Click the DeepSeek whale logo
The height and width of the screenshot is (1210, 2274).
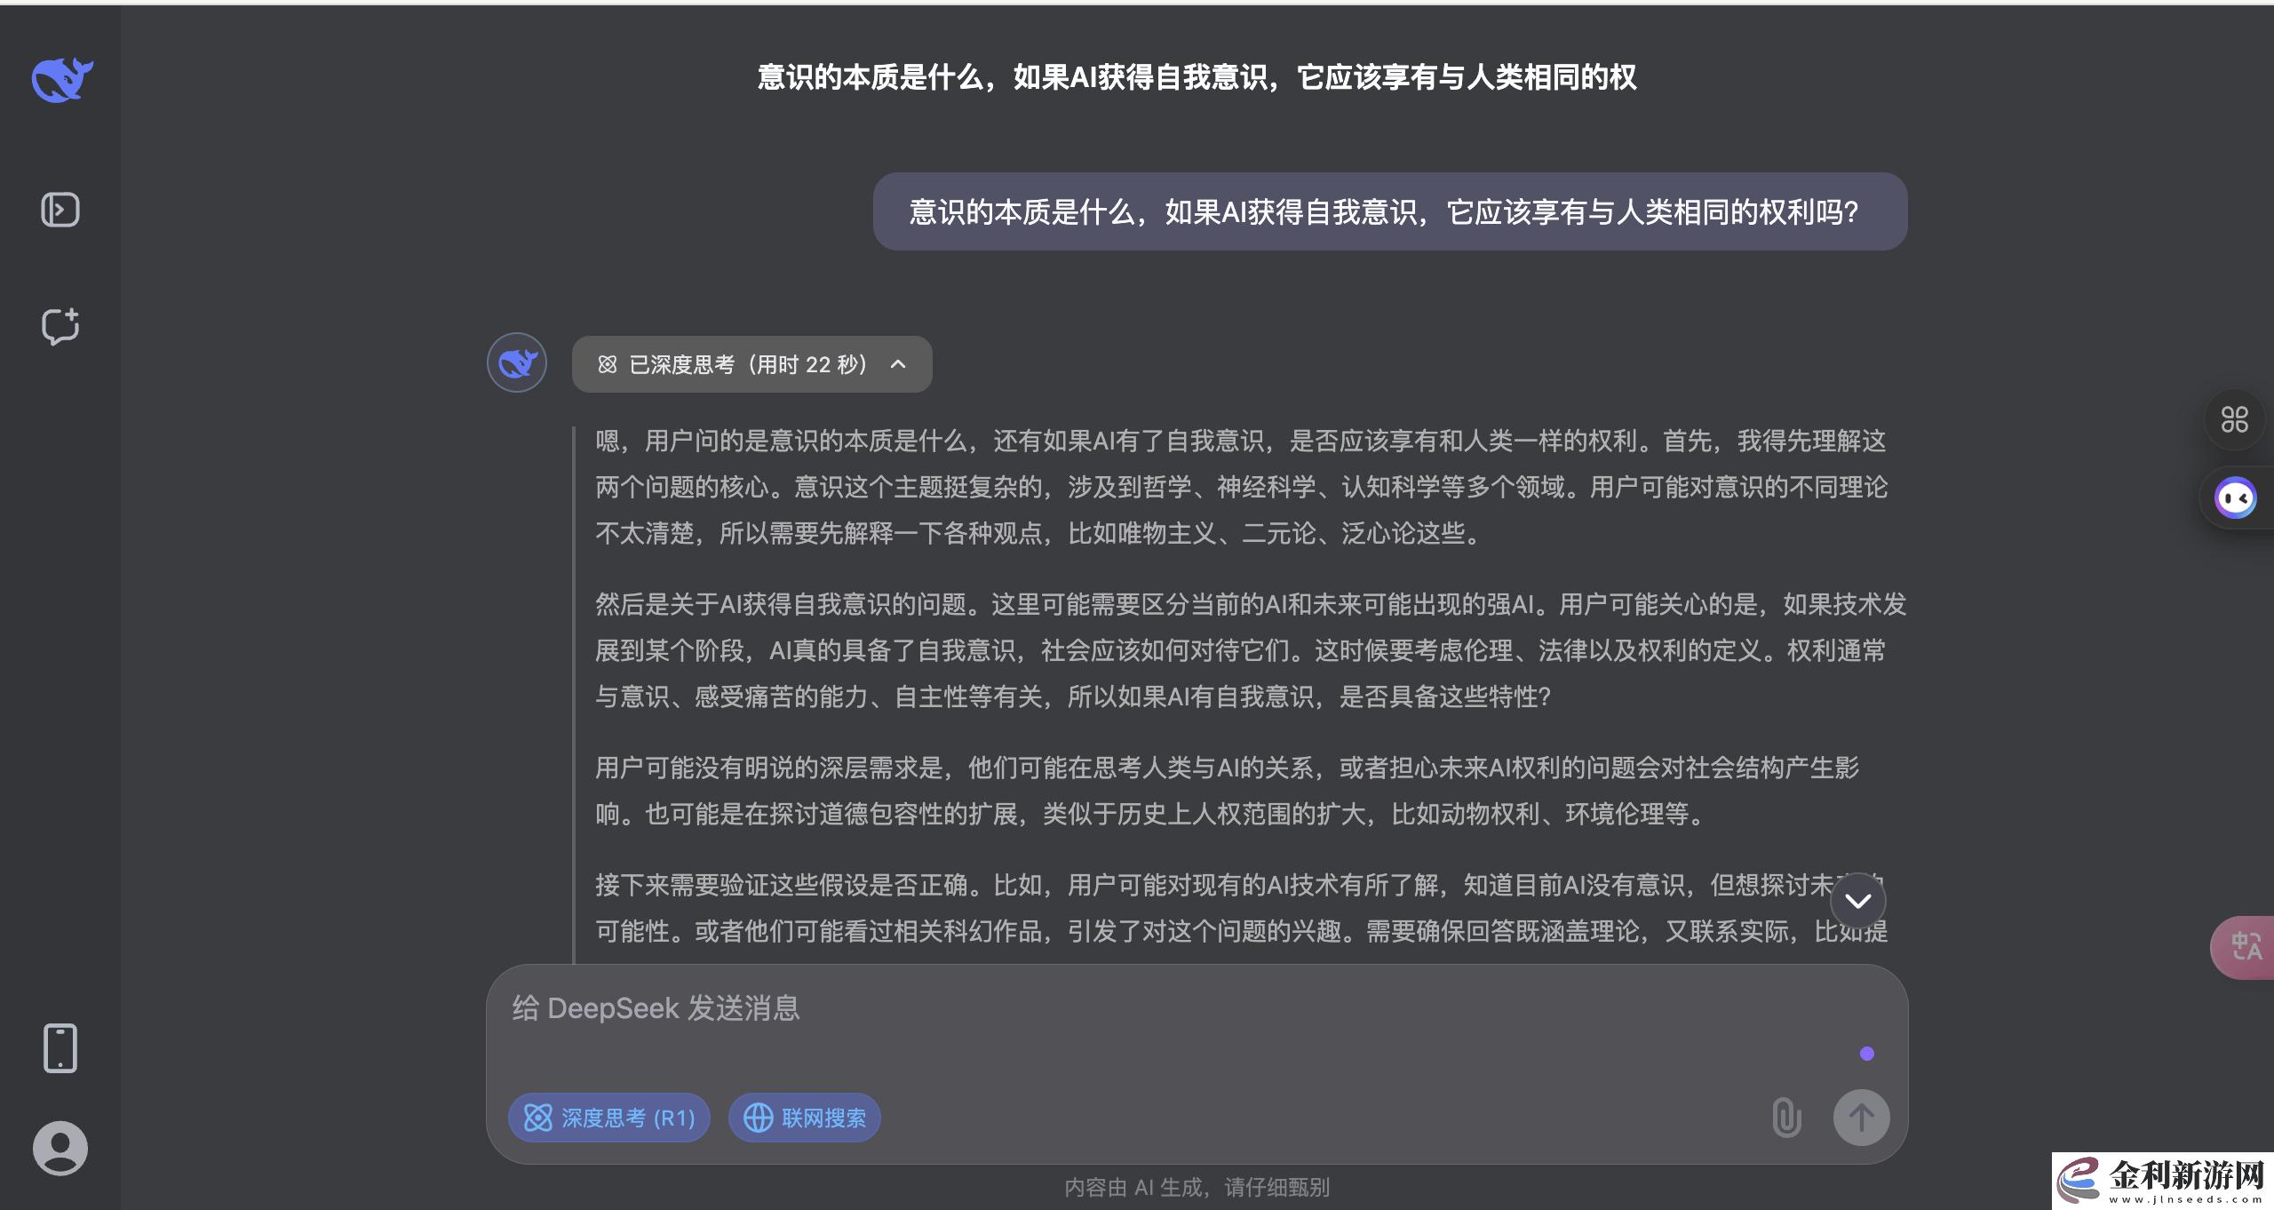(x=60, y=78)
